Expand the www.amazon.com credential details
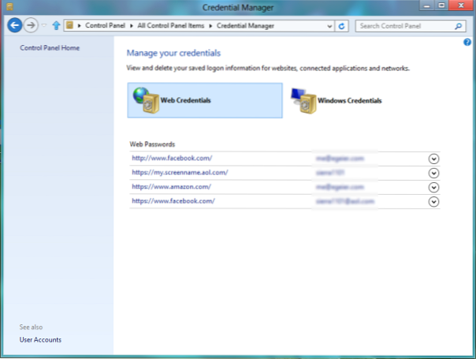 point(433,187)
